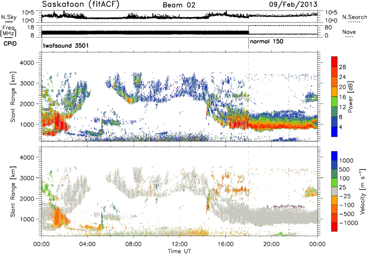Click the frequency band black bar in Freq panel
This screenshot has width=367, height=254.
(x=145, y=33)
